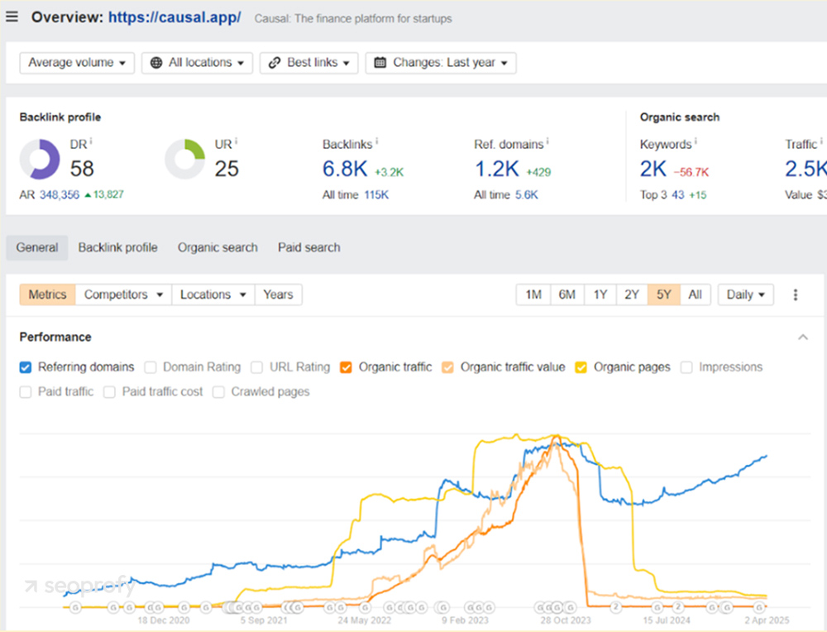
Task: Click the AR value 348,356
Action: (60, 194)
